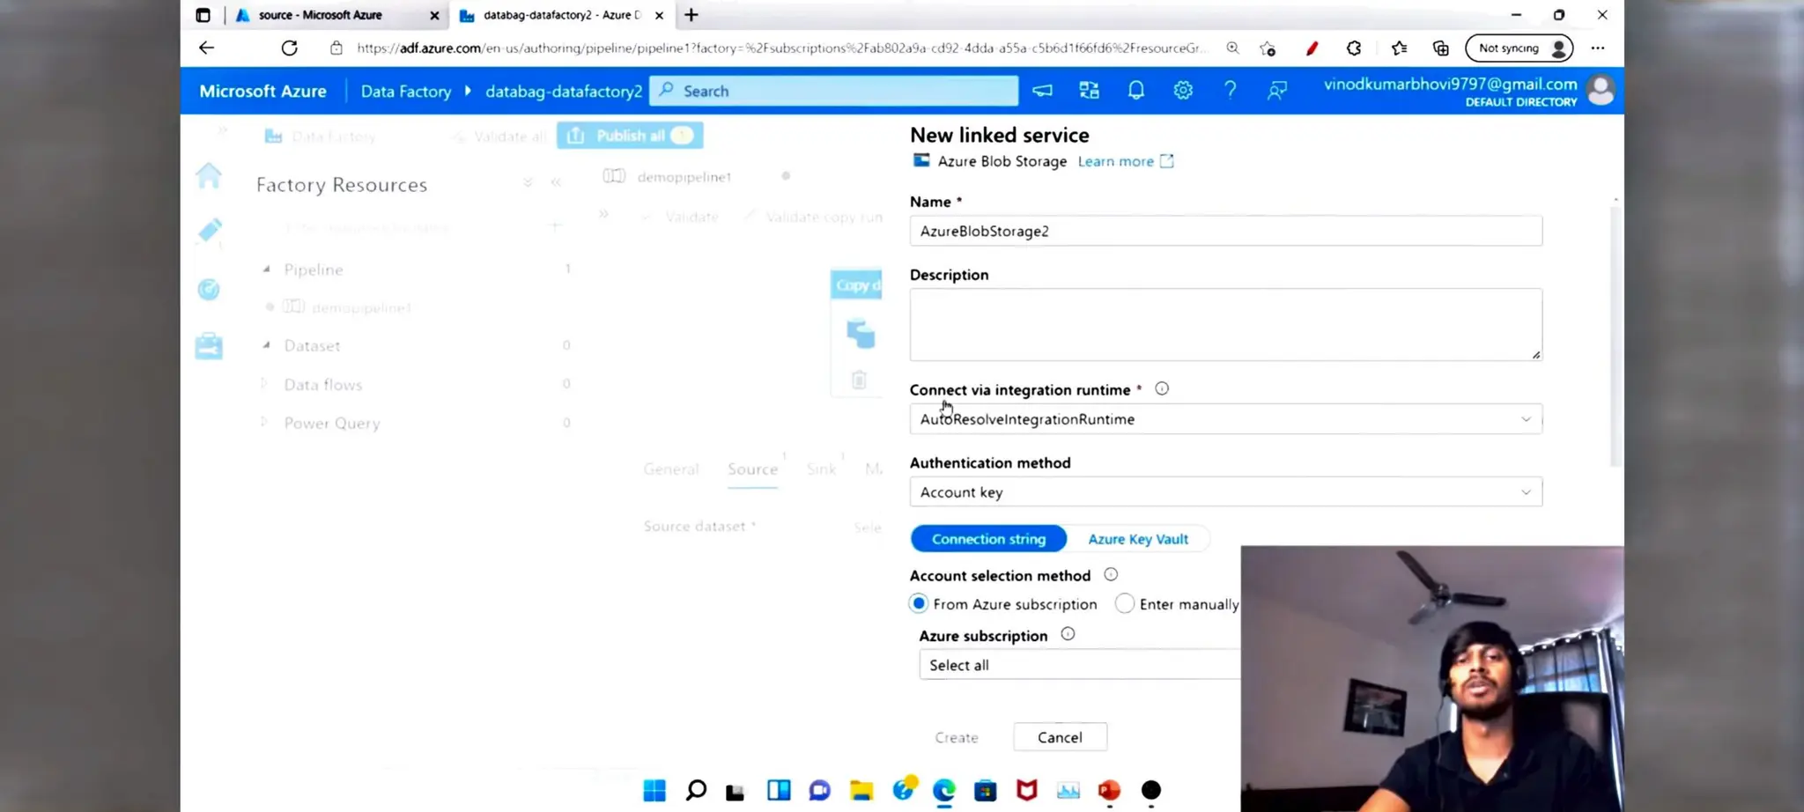Open Microsoft Edge from taskbar

pyautogui.click(x=944, y=790)
